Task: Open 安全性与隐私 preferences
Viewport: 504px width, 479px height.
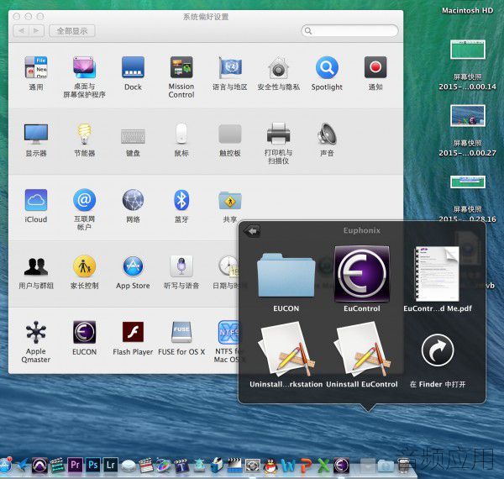Action: coord(278,67)
